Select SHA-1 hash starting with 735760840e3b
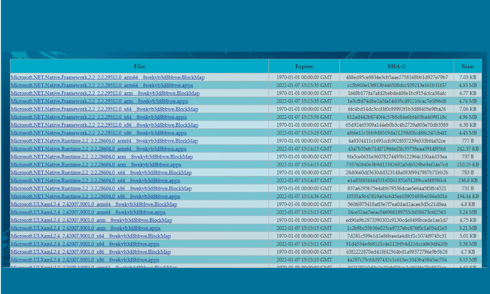This screenshot has width=490, height=294. pyautogui.click(x=397, y=165)
